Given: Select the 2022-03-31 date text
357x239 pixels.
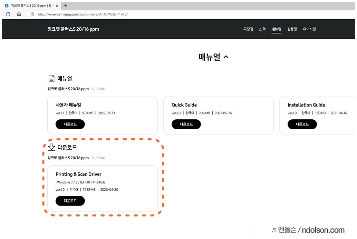Looking at the screenshot, I should pyautogui.click(x=107, y=113).
